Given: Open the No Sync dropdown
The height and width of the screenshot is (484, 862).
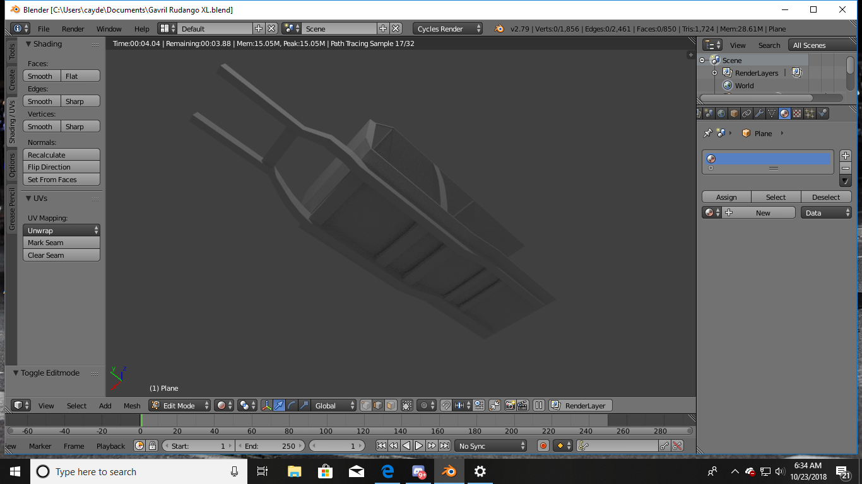Looking at the screenshot, I should point(492,446).
